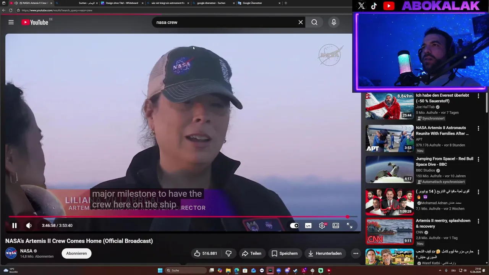Screen dimensions: 489x275
Task: Open options for Artemis II Astronauts Reunite video
Action: pos(478,128)
